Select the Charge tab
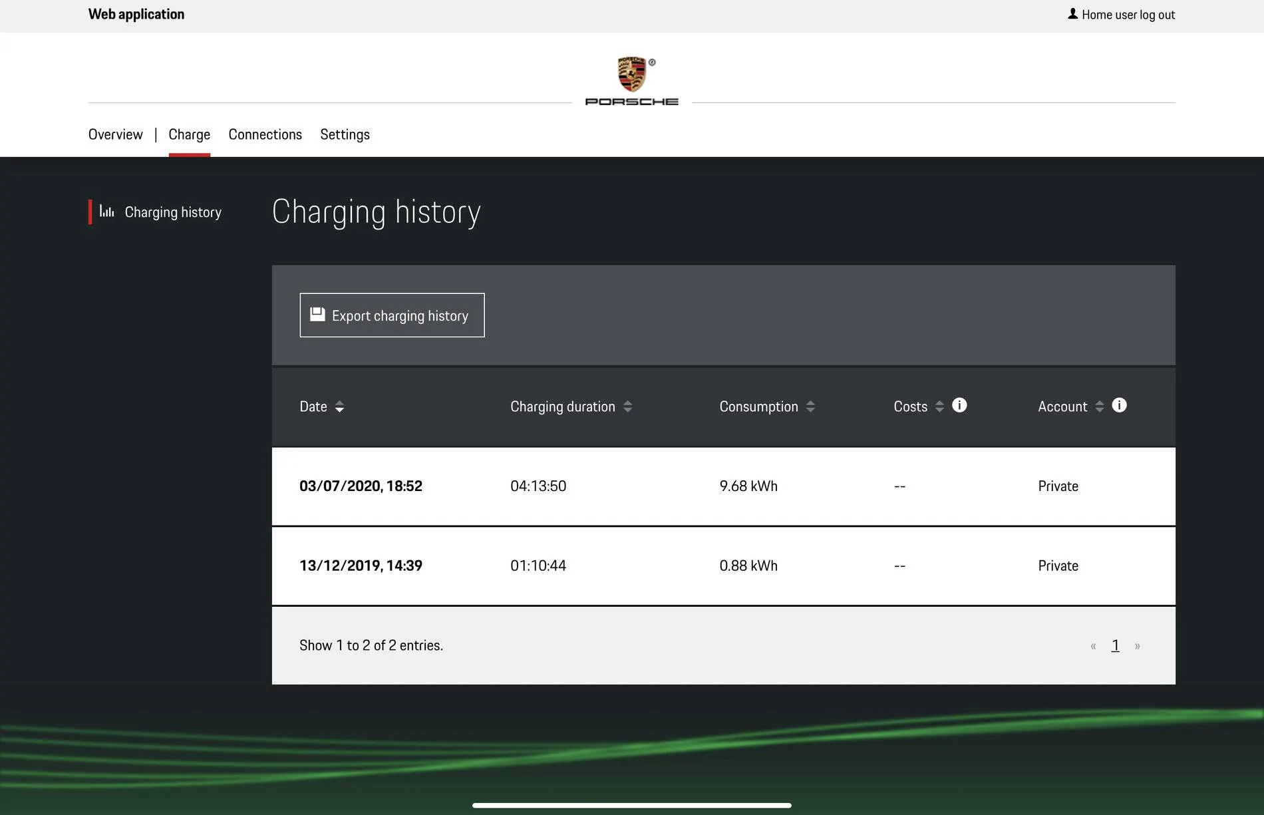 pyautogui.click(x=190, y=134)
